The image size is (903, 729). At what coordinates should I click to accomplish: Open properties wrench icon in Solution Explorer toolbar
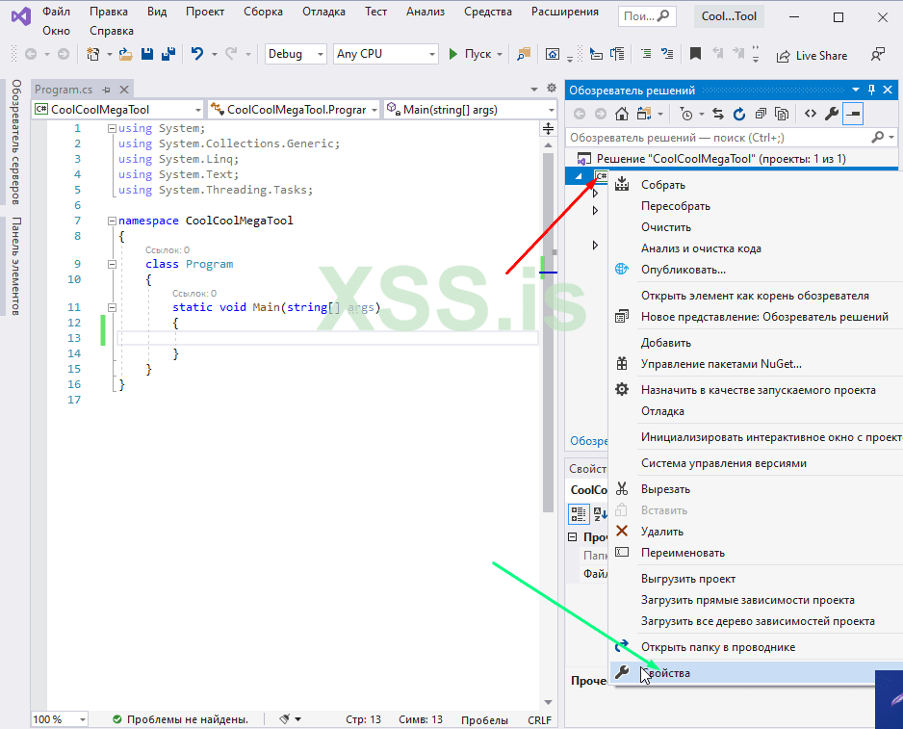(832, 115)
